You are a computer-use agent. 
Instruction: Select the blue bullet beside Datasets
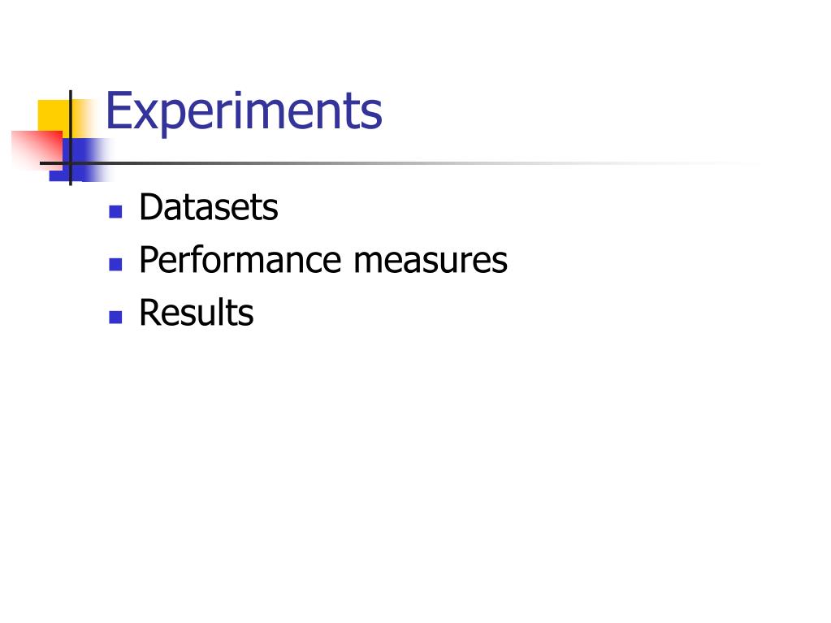point(115,211)
